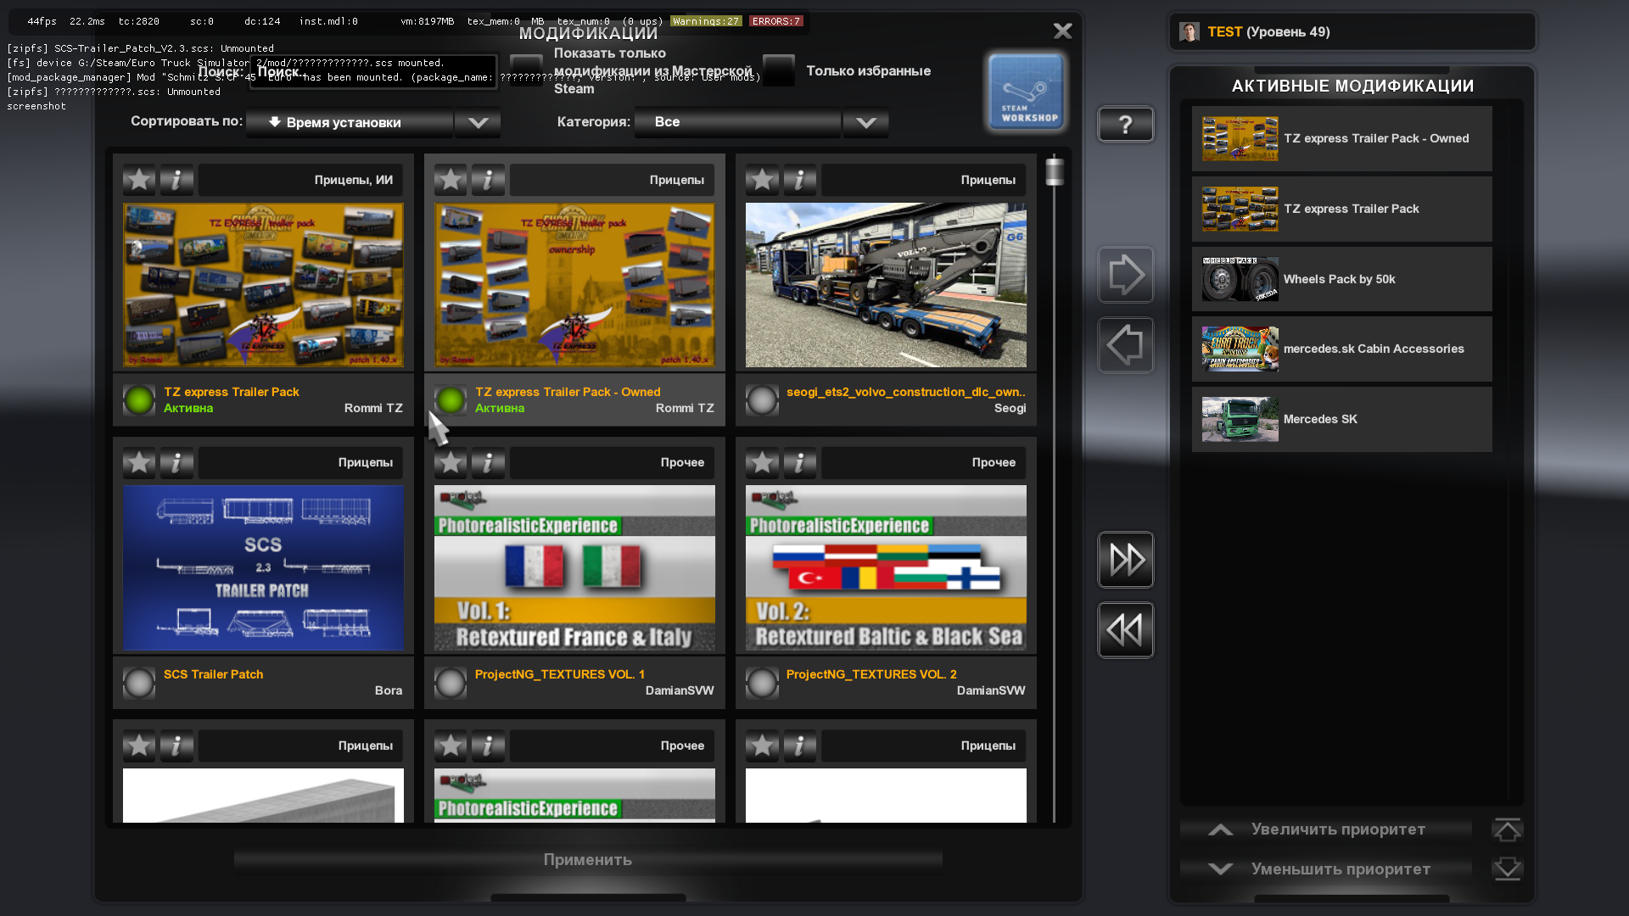This screenshot has height=916, width=1629.
Task: Show info for TZ express Trailer Pack - Owned
Action: pyautogui.click(x=488, y=180)
